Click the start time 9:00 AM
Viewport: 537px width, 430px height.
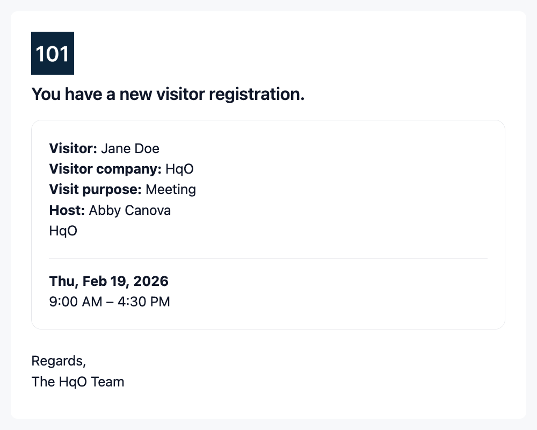click(x=75, y=302)
